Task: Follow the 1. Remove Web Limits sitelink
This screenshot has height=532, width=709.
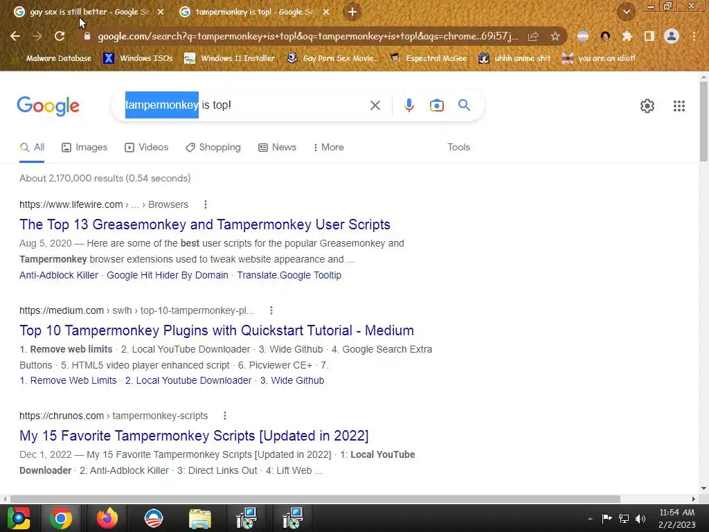Action: (68, 380)
